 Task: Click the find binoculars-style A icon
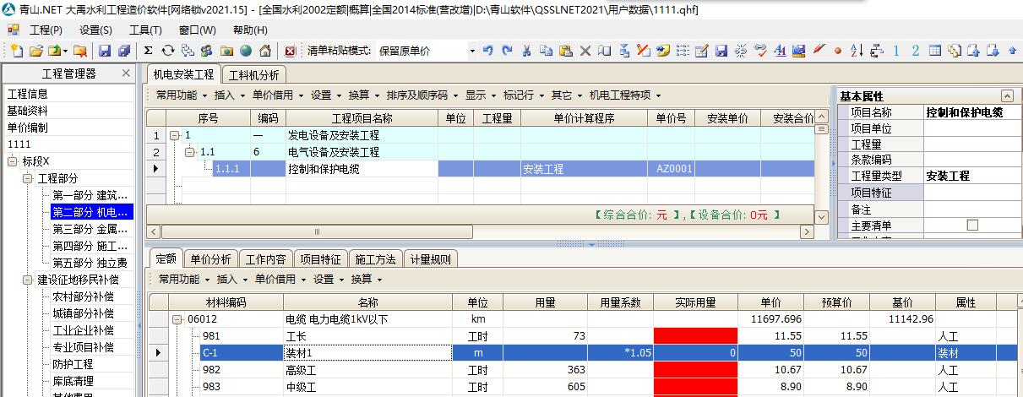click(780, 51)
